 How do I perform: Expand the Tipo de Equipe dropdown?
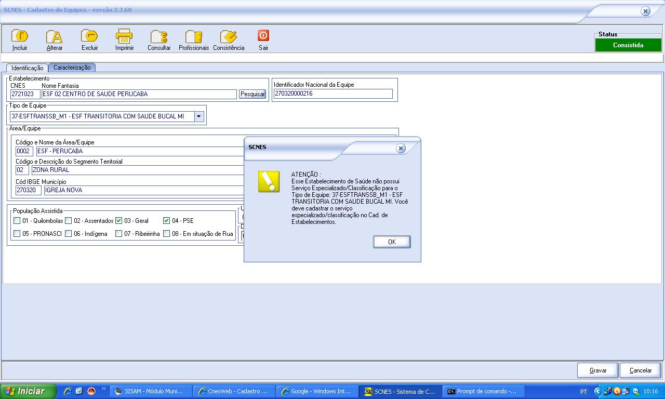click(199, 117)
